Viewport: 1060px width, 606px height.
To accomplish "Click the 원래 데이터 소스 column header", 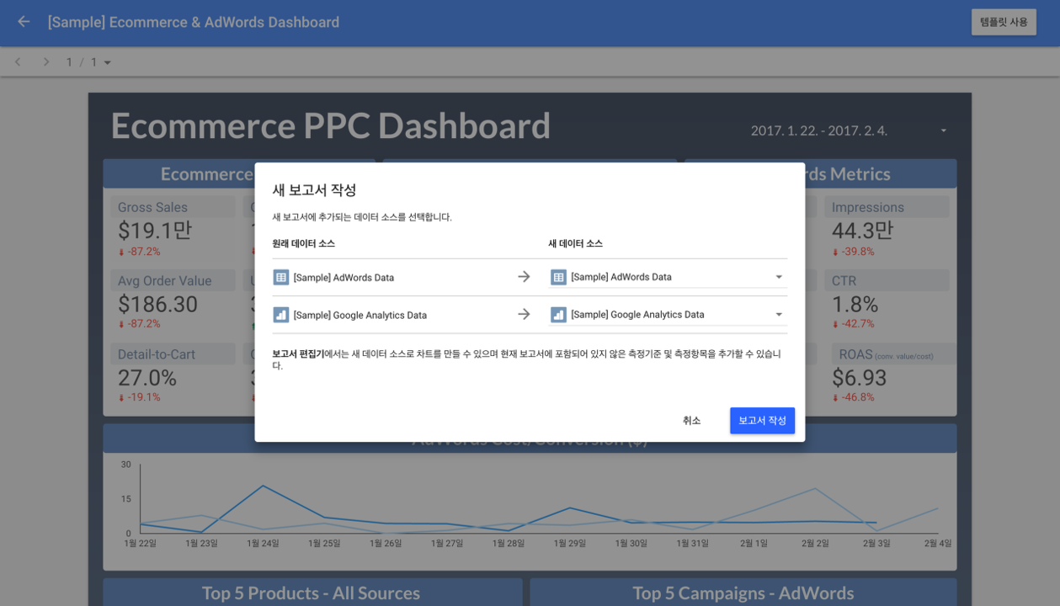I will point(303,243).
